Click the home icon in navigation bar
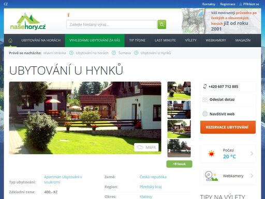 point(10,40)
